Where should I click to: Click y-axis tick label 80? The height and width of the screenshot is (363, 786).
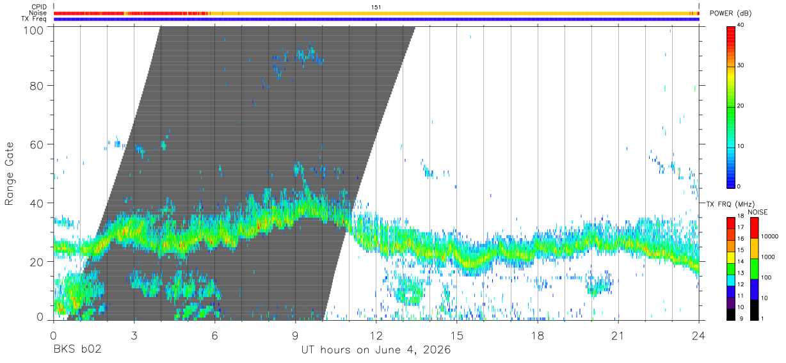coord(37,86)
